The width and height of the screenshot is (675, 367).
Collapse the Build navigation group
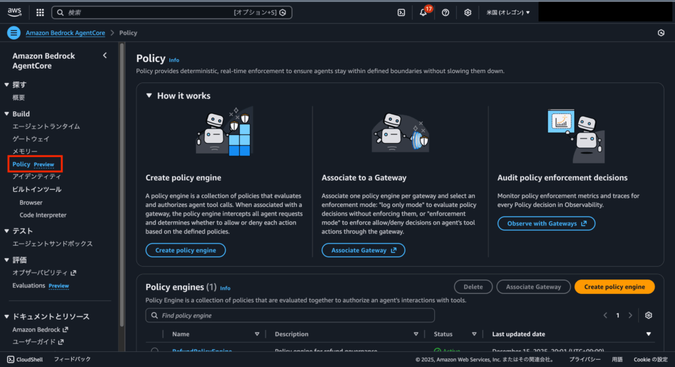tap(7, 114)
